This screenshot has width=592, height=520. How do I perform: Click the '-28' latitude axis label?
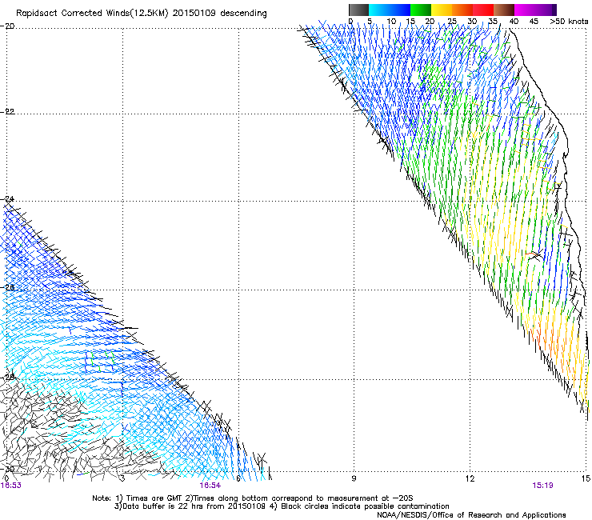7,377
